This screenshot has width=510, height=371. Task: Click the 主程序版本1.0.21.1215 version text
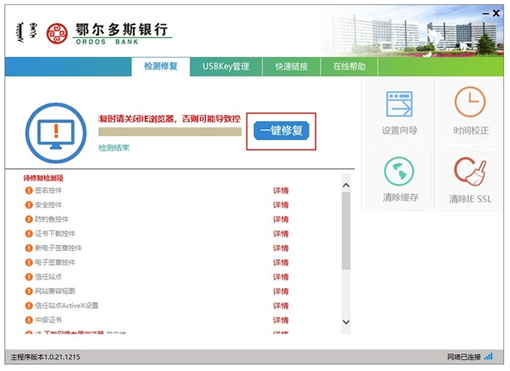45,357
